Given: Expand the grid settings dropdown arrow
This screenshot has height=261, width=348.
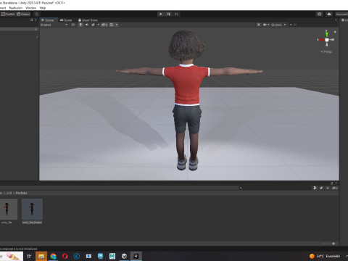Looking at the screenshot, I should pos(117,25).
